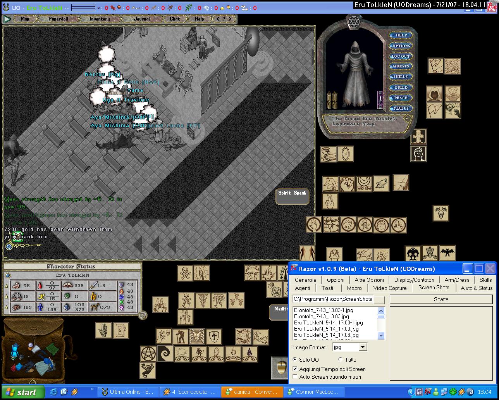Toggle intelligence stat lock arrow
The width and height of the screenshot is (499, 400).
tap(7, 307)
